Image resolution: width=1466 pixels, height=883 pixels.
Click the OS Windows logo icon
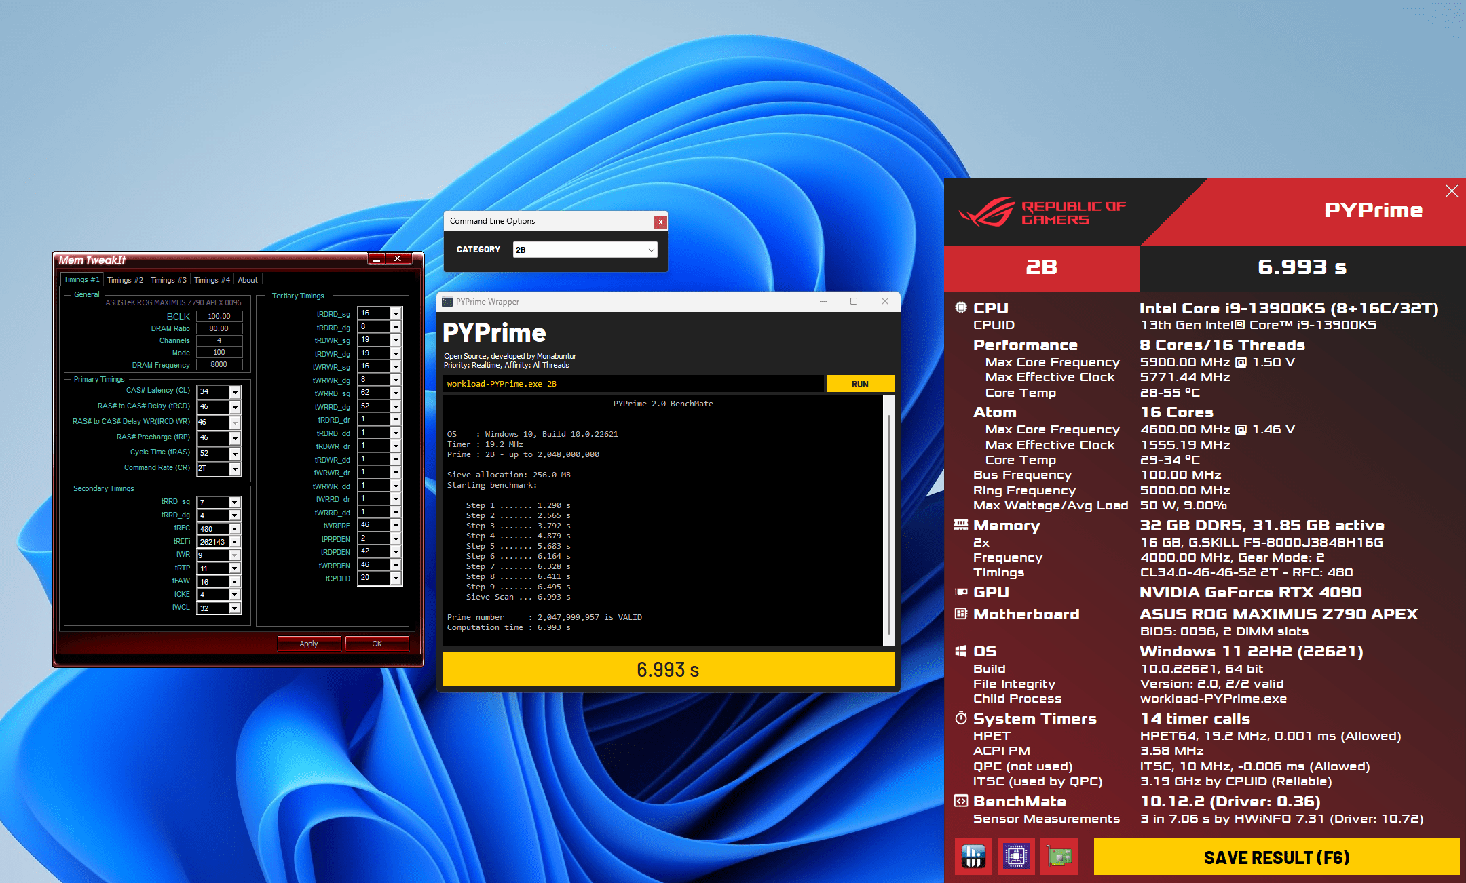click(x=961, y=651)
